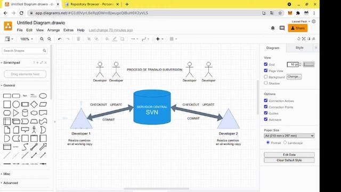
Task: Enable the Background checkbox
Action: tap(266, 77)
